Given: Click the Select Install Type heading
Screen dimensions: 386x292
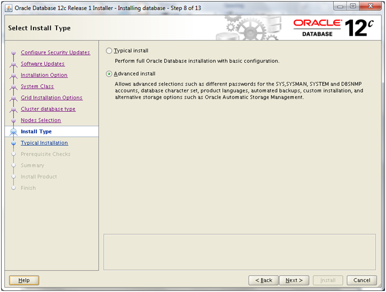Looking at the screenshot, I should [39, 28].
